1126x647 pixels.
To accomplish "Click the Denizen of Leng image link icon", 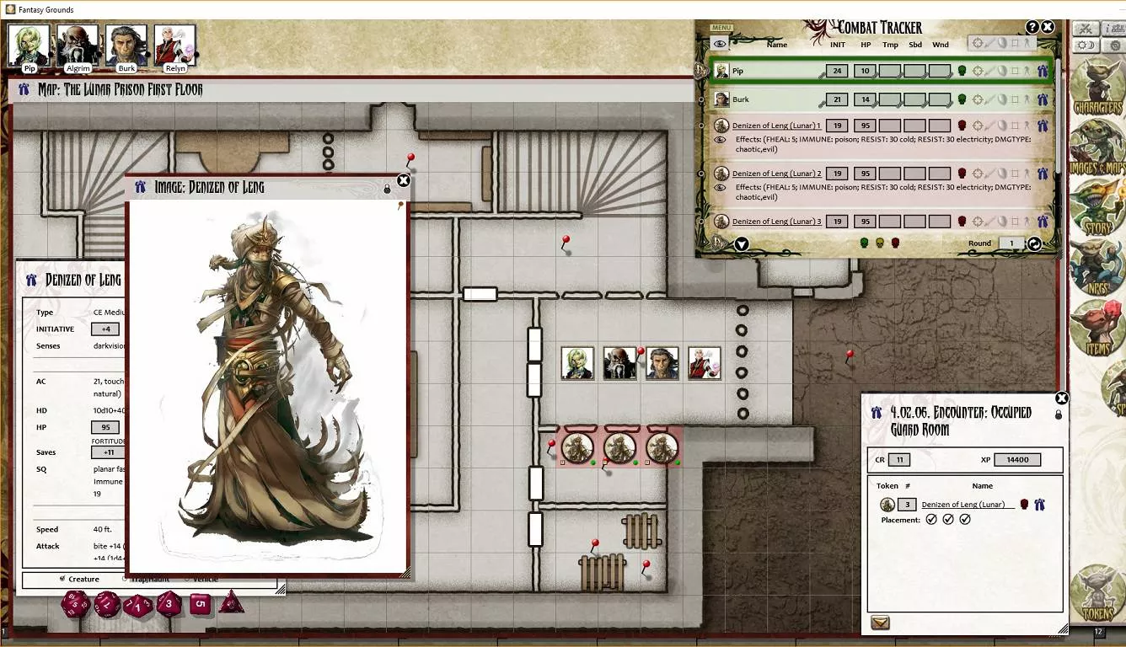I will (140, 187).
